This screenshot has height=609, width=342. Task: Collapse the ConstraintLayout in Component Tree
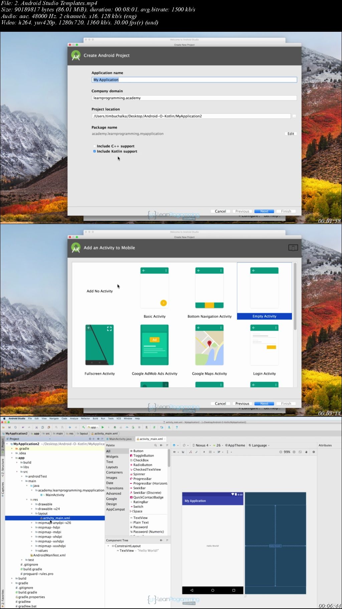click(108, 546)
